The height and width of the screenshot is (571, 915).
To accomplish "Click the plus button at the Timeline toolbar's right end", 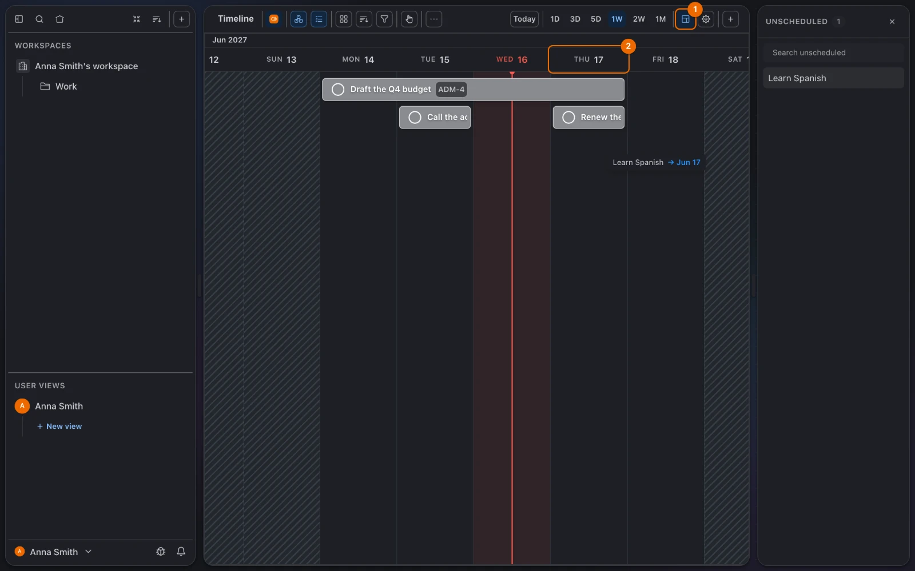I will (730, 19).
